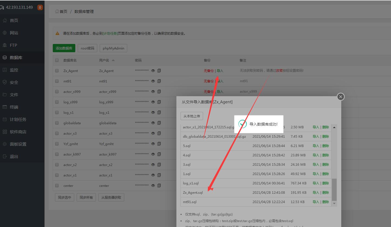
Task: Toggle the select-all checkbox in table header
Action: pyautogui.click(x=57, y=60)
